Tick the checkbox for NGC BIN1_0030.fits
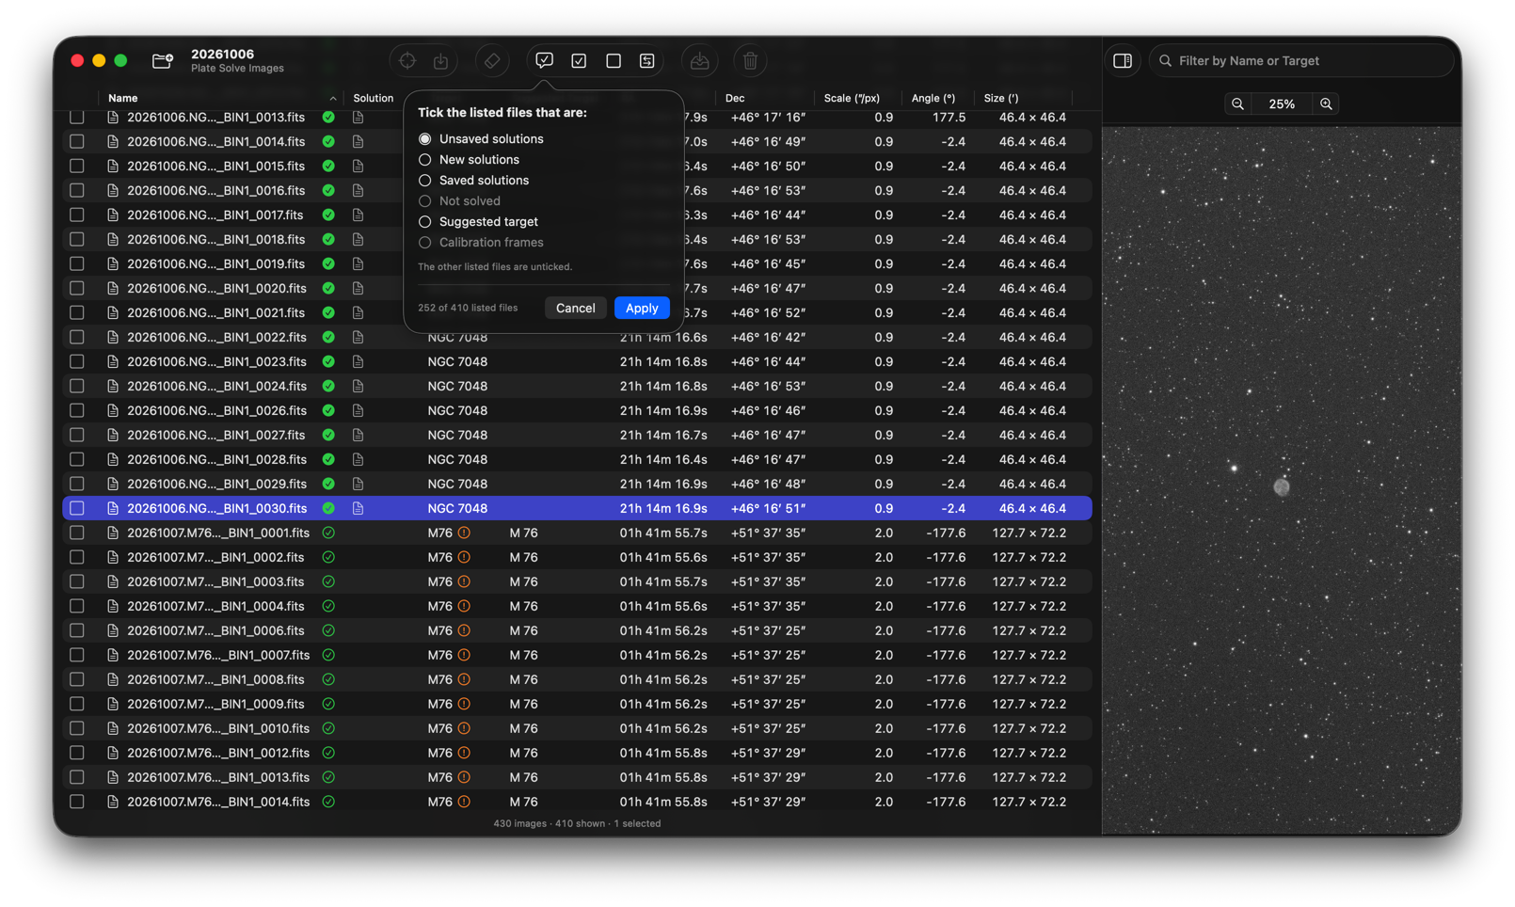Viewport: 1515px width, 907px height. [77, 508]
